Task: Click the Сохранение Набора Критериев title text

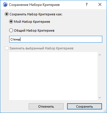Action: click(34, 5)
